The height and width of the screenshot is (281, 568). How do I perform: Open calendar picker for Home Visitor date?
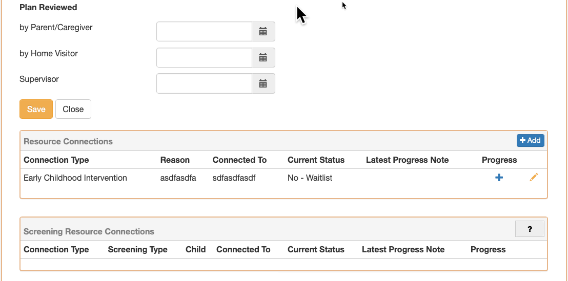coord(263,57)
